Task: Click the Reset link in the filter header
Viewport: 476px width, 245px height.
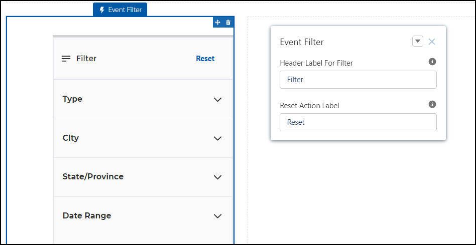Action: point(205,59)
